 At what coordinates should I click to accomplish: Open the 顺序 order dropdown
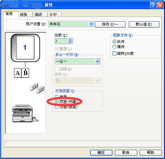pyautogui.click(x=78, y=81)
